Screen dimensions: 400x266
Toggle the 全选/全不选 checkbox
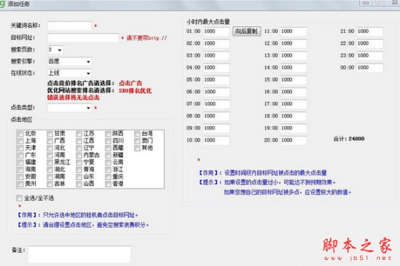tap(19, 198)
